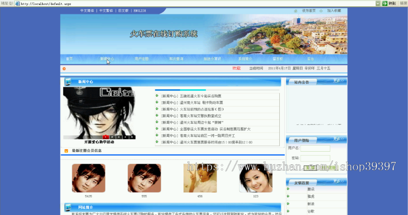Click the monitor icon beside 新闻中心 heading
The image size is (408, 215).
tap(68, 81)
